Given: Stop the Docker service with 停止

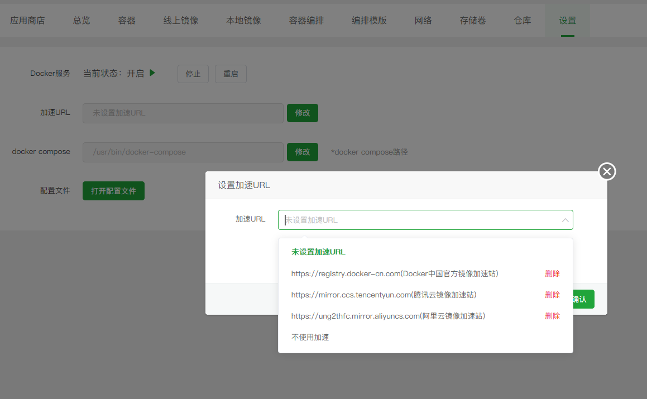Looking at the screenshot, I should coord(193,74).
